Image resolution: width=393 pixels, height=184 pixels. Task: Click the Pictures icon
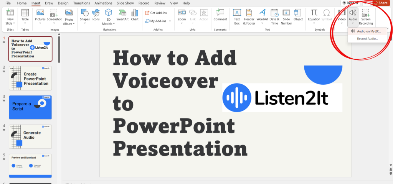40,13
